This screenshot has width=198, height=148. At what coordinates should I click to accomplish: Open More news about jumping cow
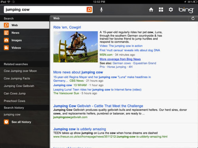point(78,72)
